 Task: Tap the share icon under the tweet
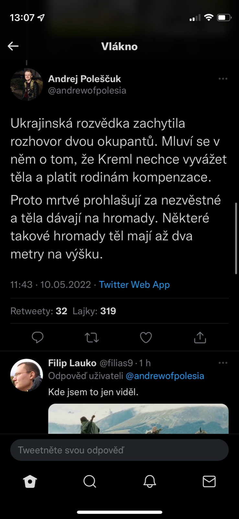pos(200,338)
